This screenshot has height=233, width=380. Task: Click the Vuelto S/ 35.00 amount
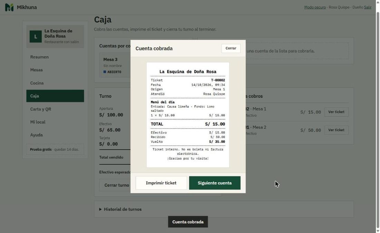[x=217, y=142]
